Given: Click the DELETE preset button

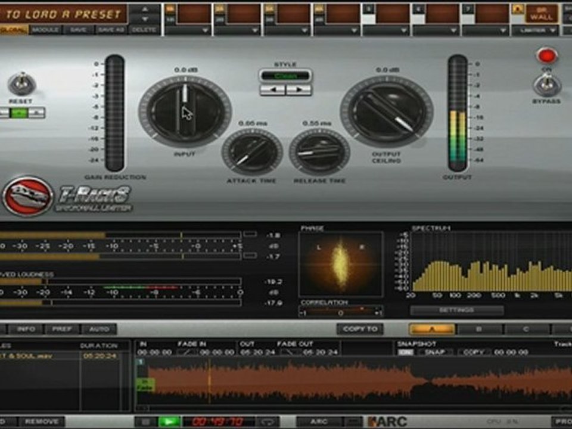Looking at the screenshot, I should tap(144, 30).
